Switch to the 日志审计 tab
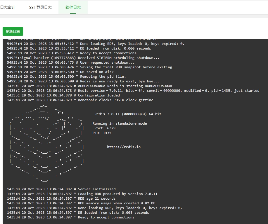 pyautogui.click(x=8, y=7)
